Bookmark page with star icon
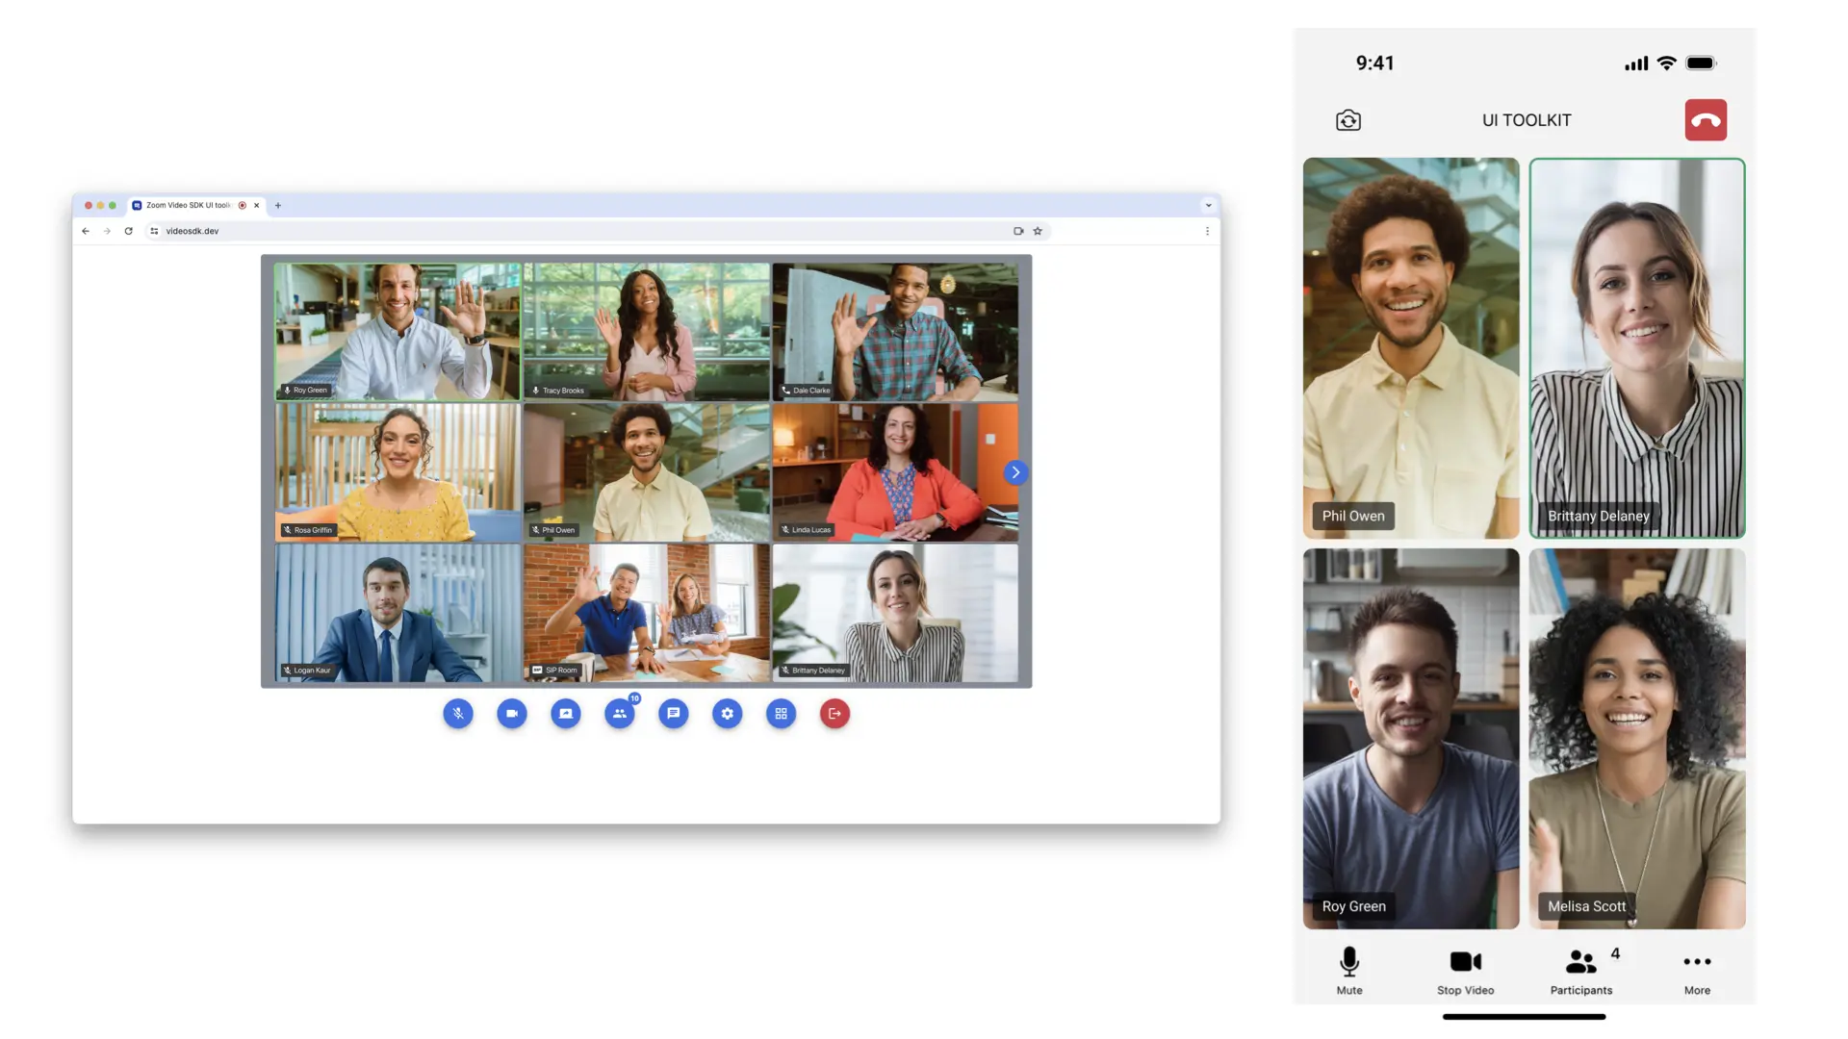The image size is (1848, 1039). pyautogui.click(x=1038, y=231)
